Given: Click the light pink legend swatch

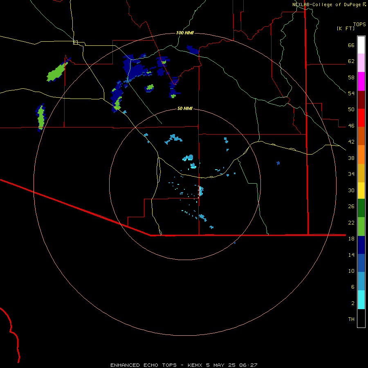Looking at the screenshot, I should (x=361, y=63).
